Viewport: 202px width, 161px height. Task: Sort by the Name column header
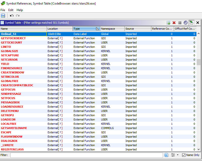click(23, 29)
